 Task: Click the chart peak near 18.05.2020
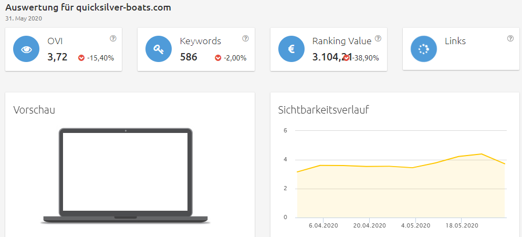[x=481, y=153]
